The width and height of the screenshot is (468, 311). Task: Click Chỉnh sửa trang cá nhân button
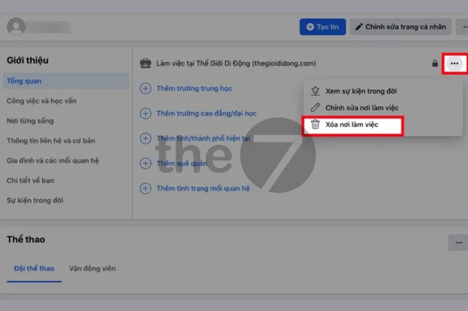point(401,27)
